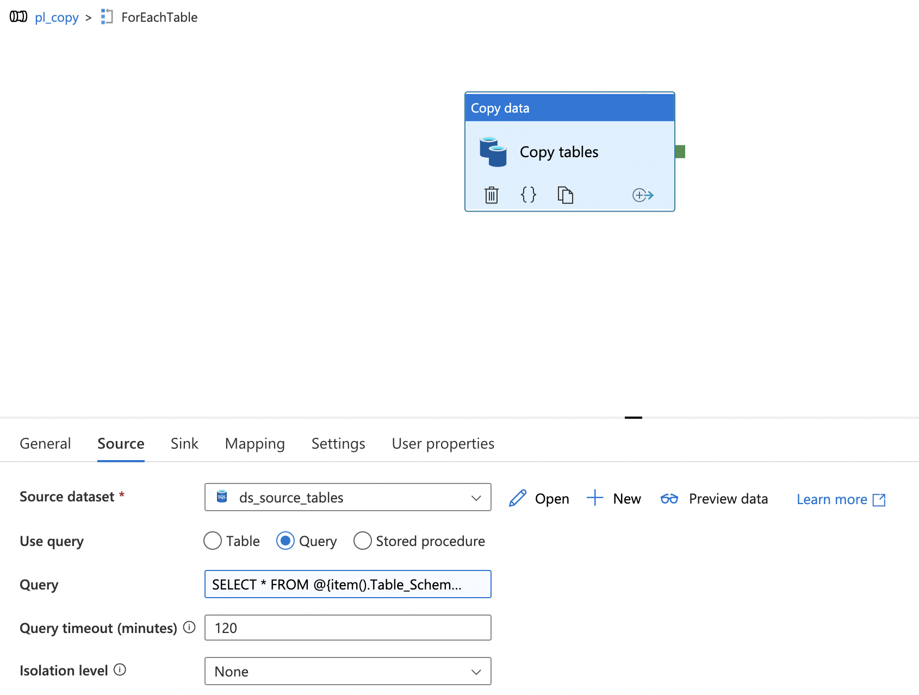Open the Mapping tab
This screenshot has height=695, width=919.
(x=254, y=444)
